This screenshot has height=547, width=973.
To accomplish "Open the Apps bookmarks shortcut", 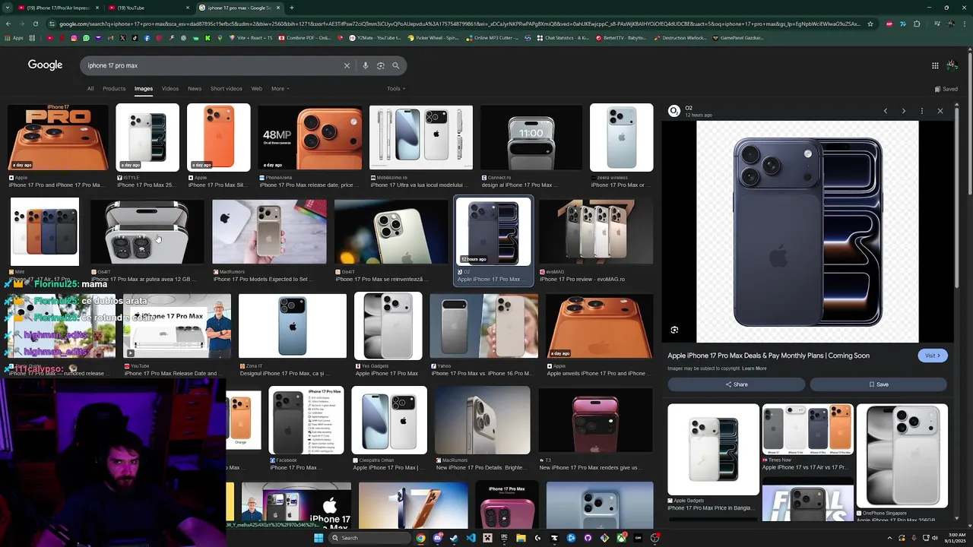I will point(14,37).
